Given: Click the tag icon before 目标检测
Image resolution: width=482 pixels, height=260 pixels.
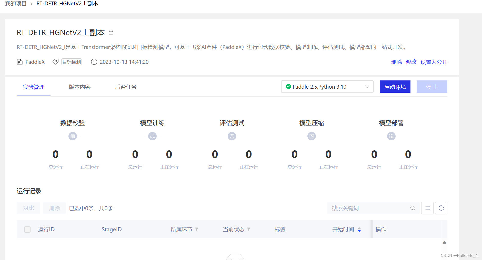Looking at the screenshot, I should (x=55, y=62).
